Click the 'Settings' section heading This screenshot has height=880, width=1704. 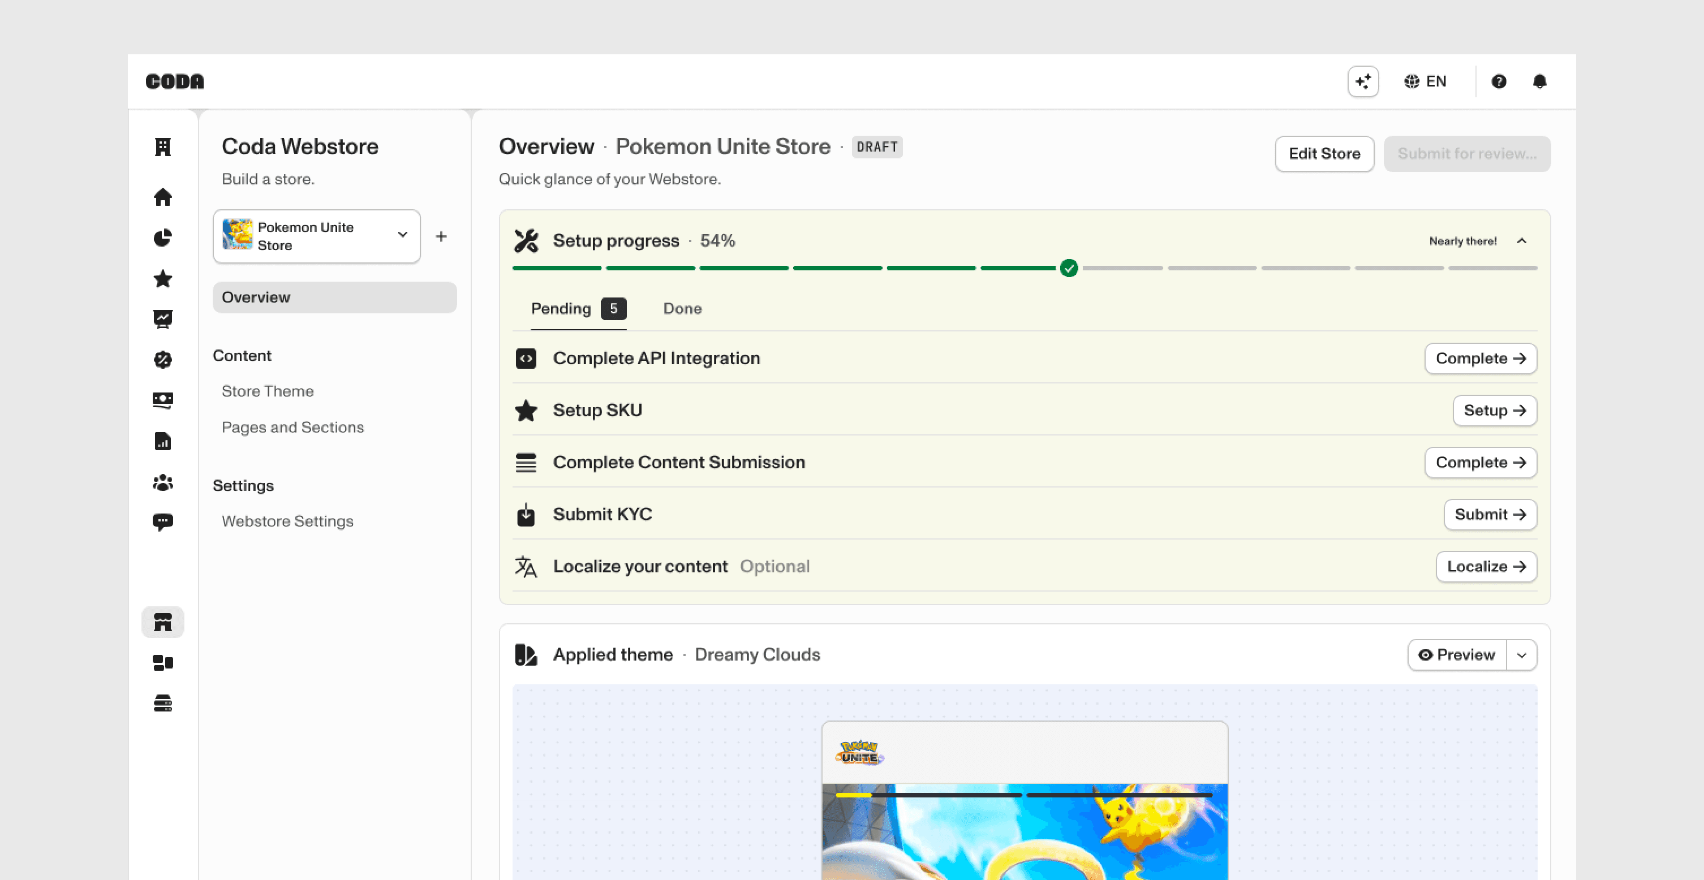[243, 486]
